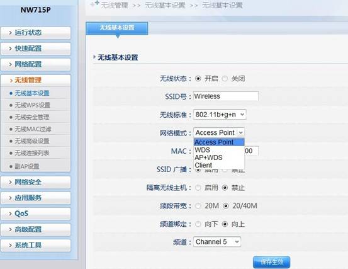Go to 无线安全管理 page
This screenshot has width=348, height=269.
[31, 117]
